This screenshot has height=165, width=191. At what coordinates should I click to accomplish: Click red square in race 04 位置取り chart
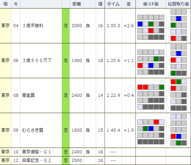click(x=173, y=38)
